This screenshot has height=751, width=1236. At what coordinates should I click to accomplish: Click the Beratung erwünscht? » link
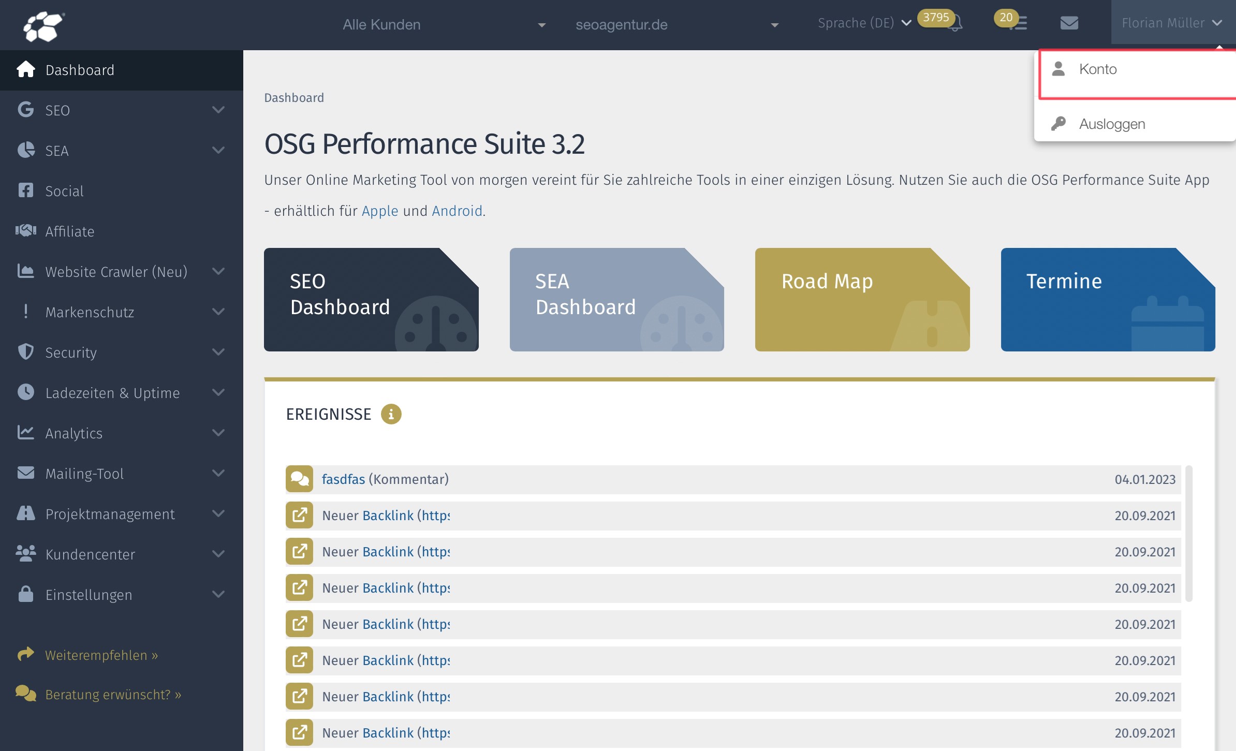coord(113,695)
